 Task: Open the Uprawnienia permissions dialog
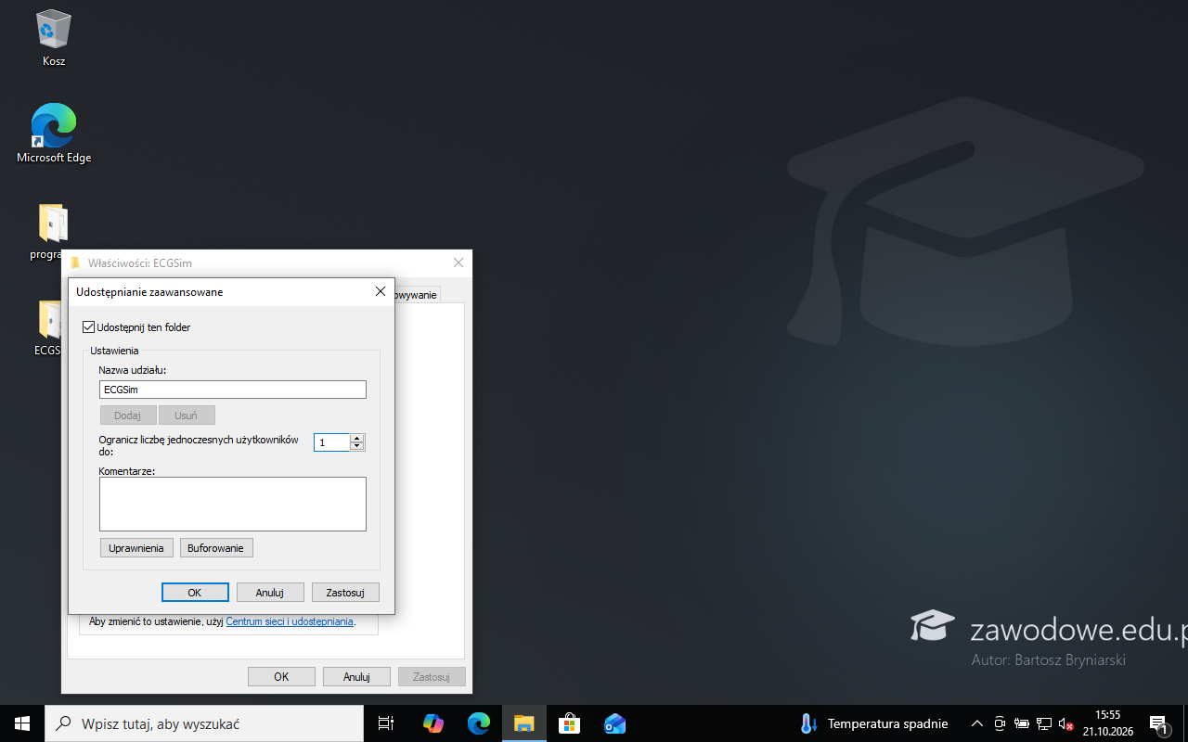136,548
